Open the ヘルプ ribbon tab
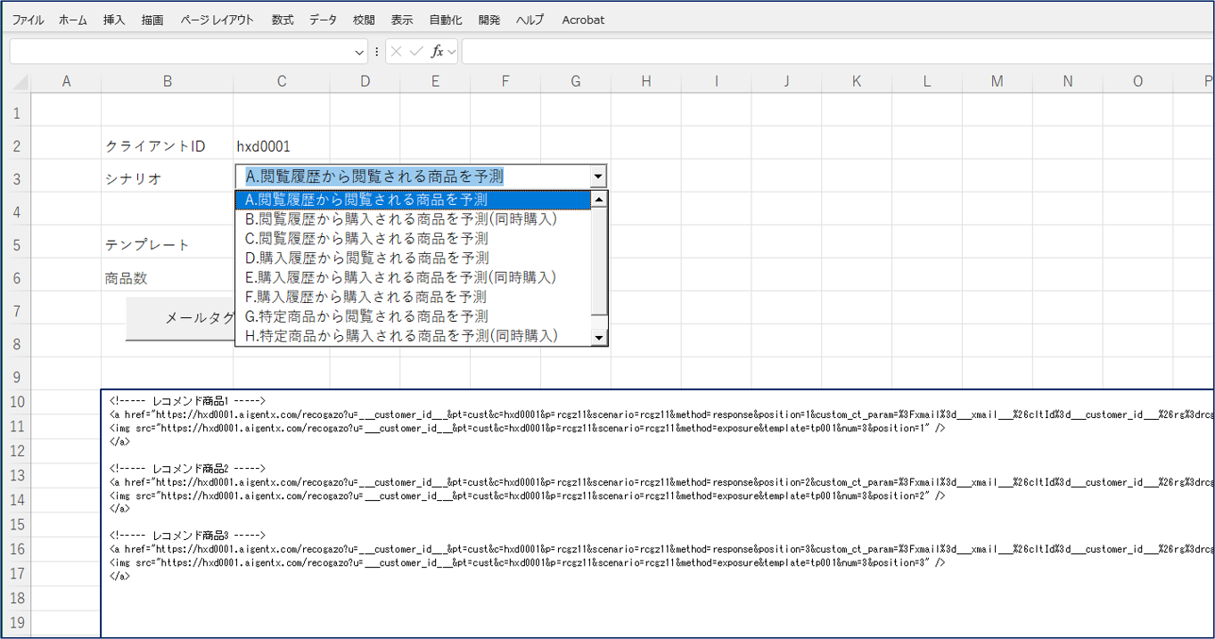The height and width of the screenshot is (639, 1215). click(x=530, y=20)
